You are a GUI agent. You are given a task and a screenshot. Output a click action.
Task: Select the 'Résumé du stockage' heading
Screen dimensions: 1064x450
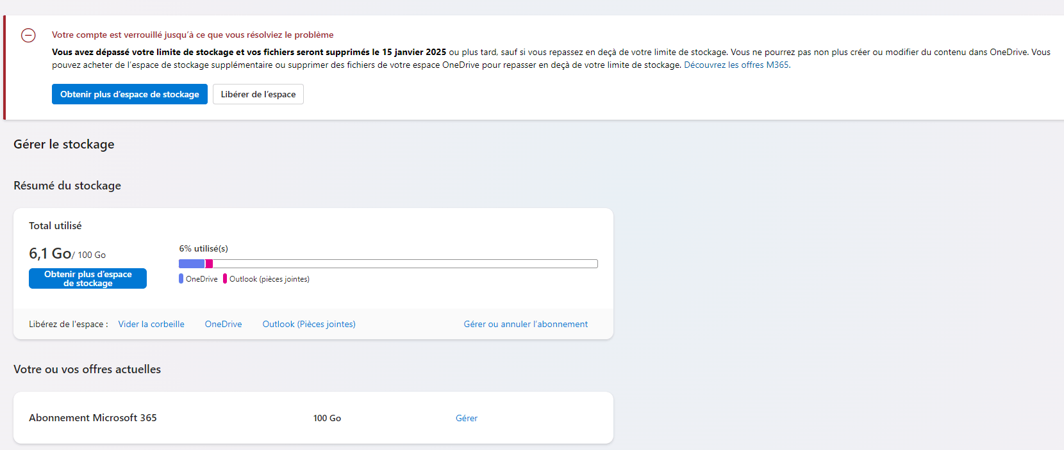coord(67,186)
